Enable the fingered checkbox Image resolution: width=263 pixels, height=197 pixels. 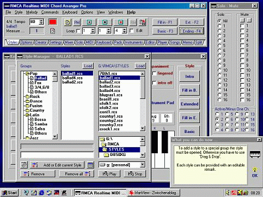155,73
